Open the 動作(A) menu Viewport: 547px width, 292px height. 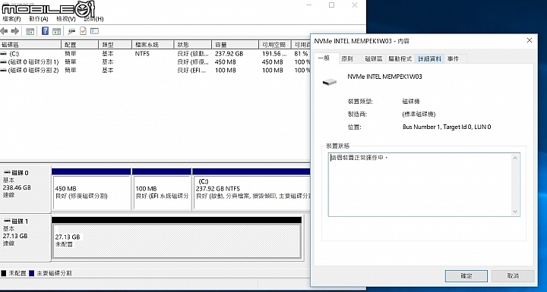(39, 19)
